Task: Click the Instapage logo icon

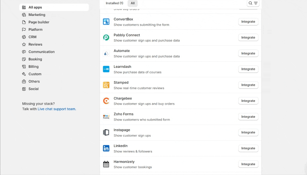Action: (106, 133)
